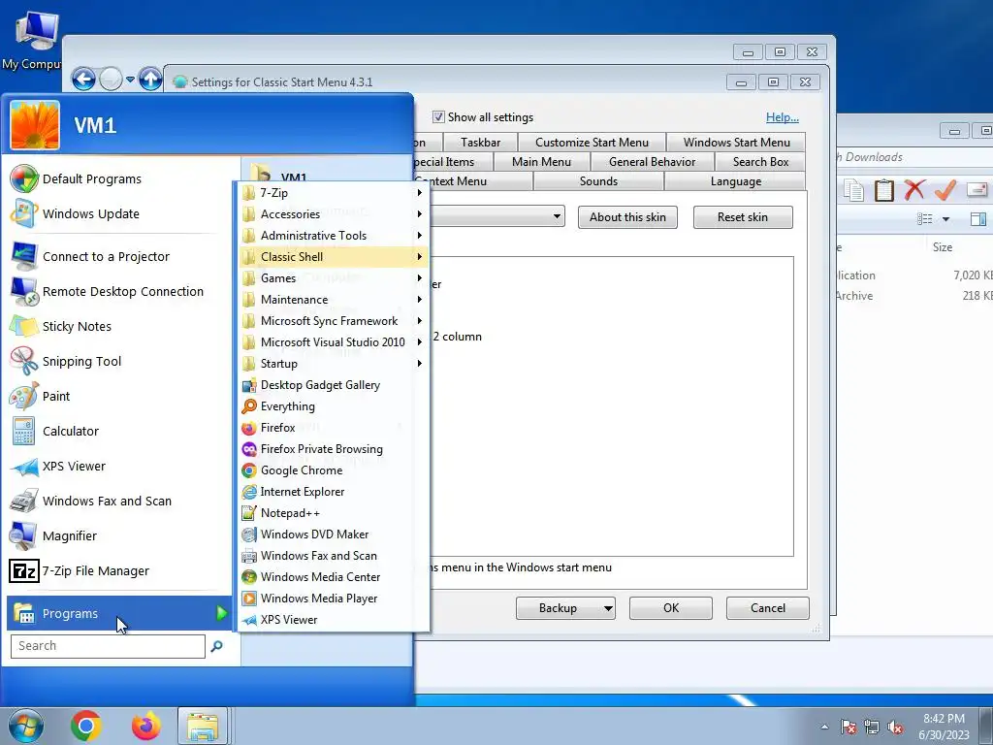
Task: Open Windows DVD Maker
Action: 333,534
